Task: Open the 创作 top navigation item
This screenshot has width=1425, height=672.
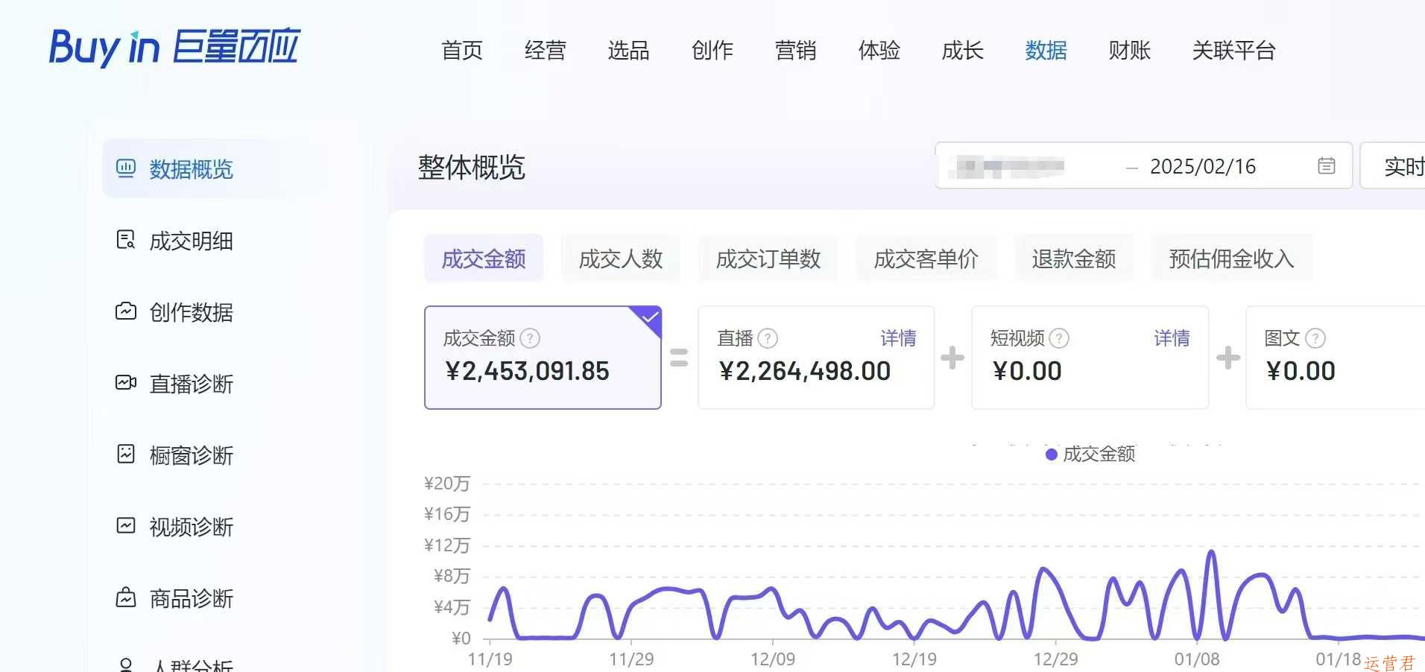Action: click(712, 51)
